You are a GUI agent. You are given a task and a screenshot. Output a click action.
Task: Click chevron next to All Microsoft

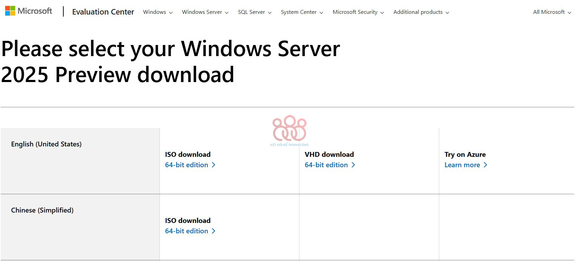tap(569, 13)
